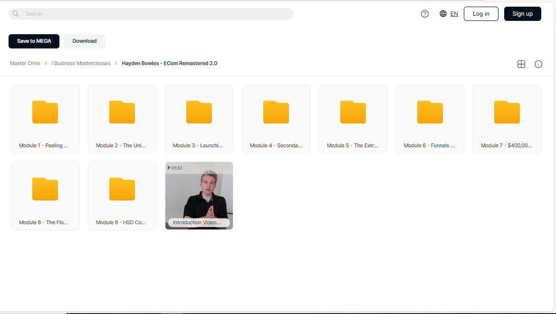Open Module 3 - Launchi folder icon
Image resolution: width=556 pixels, height=314 pixels.
coord(199,112)
